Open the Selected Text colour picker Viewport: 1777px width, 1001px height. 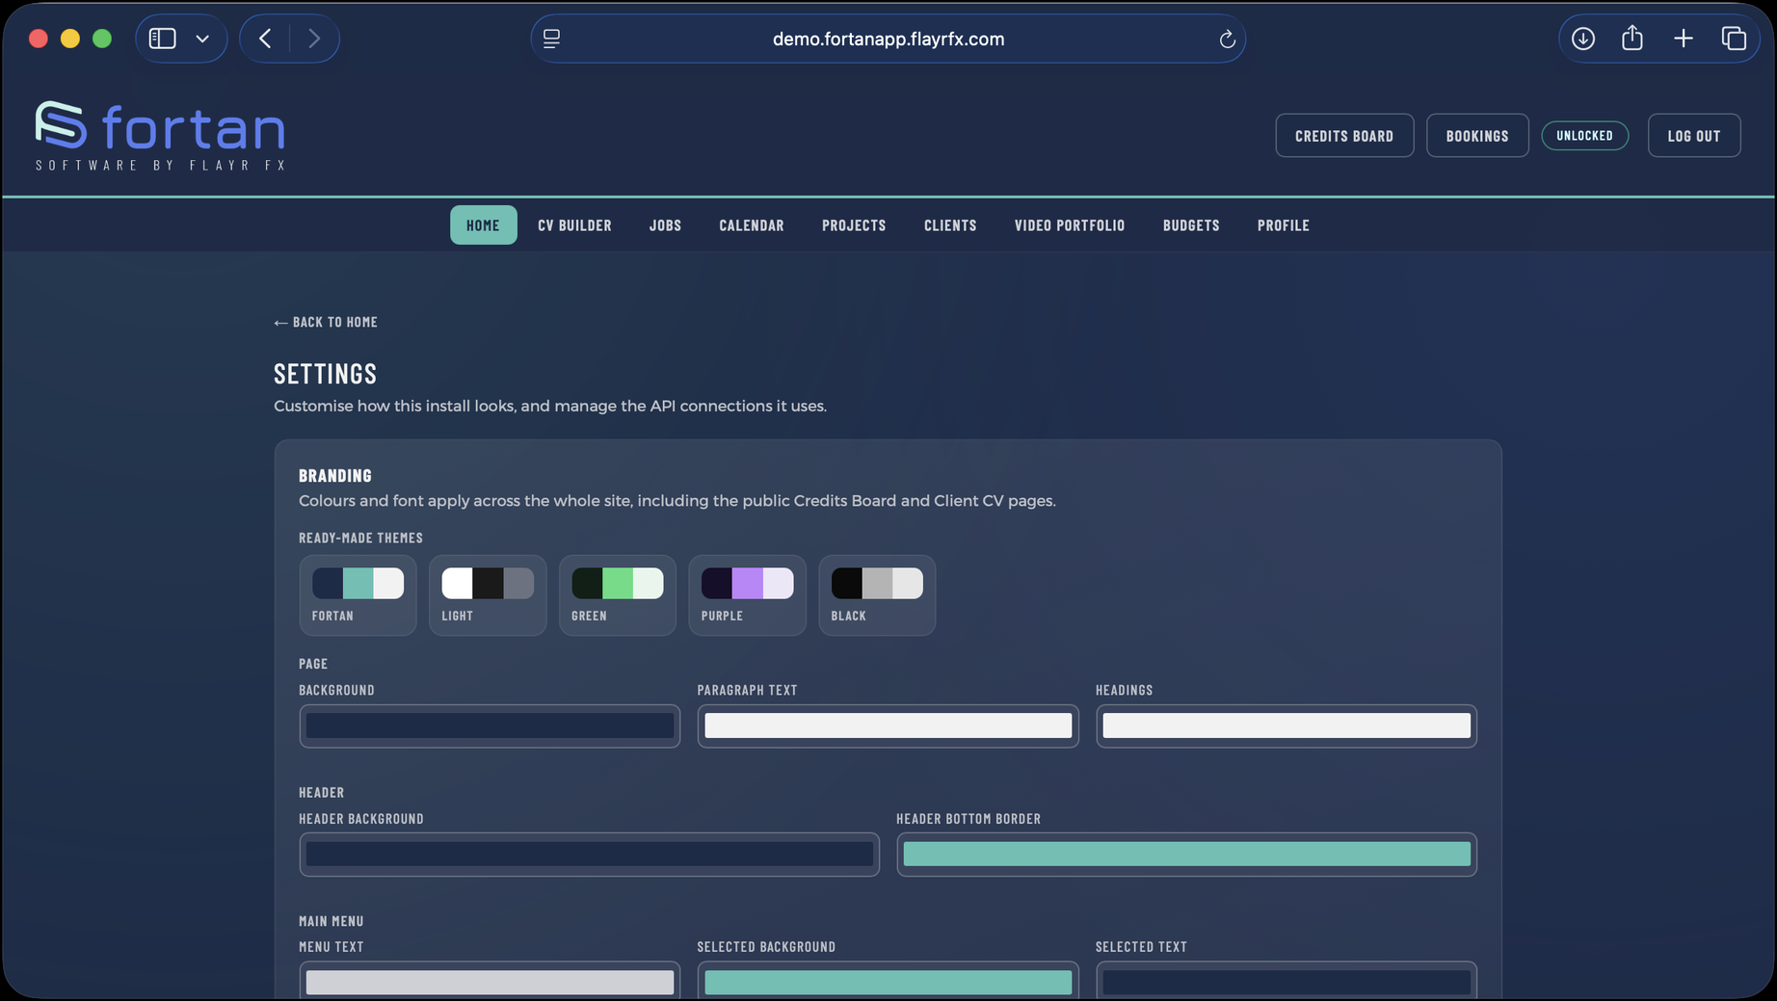pyautogui.click(x=1286, y=982)
